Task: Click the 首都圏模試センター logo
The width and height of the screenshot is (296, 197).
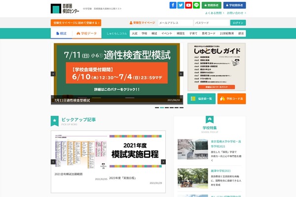Action: pos(65,9)
